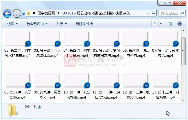Image resolution: width=188 pixels, height=120 pixels.
Task: Close the Explorer window
Action: click(179, 3)
